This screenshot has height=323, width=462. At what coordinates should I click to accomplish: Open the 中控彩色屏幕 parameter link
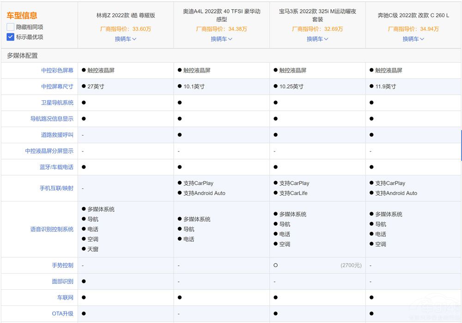pos(57,71)
